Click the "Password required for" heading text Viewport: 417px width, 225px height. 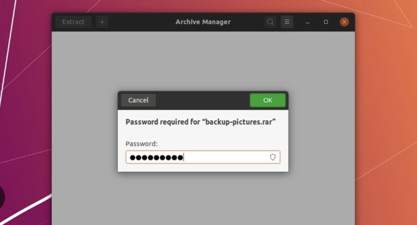(x=163, y=122)
